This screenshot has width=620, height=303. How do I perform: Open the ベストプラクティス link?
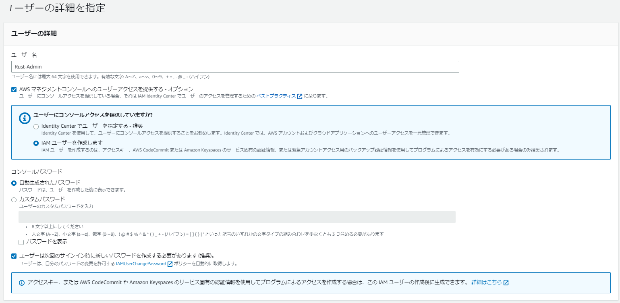click(276, 96)
